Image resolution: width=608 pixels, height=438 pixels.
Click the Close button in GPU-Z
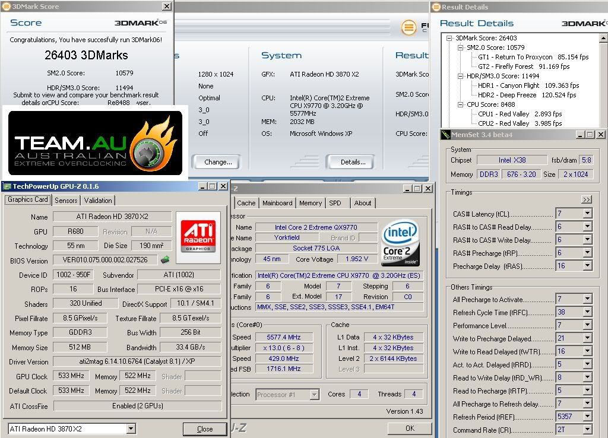point(205,429)
